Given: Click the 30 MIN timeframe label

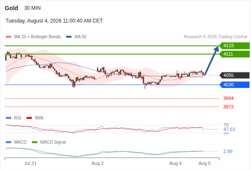Looking at the screenshot, I should point(32,8).
